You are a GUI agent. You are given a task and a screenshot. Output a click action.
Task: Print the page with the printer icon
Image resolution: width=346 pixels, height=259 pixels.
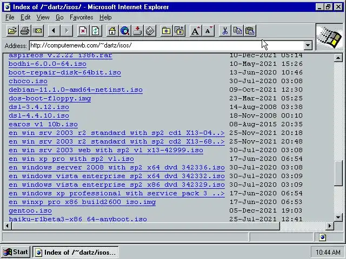(25, 31)
